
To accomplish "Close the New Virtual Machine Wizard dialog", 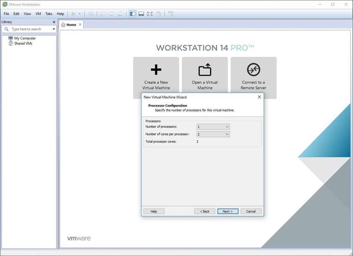I will click(x=259, y=97).
